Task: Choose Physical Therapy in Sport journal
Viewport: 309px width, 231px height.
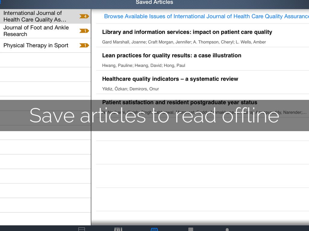Action: click(36, 45)
